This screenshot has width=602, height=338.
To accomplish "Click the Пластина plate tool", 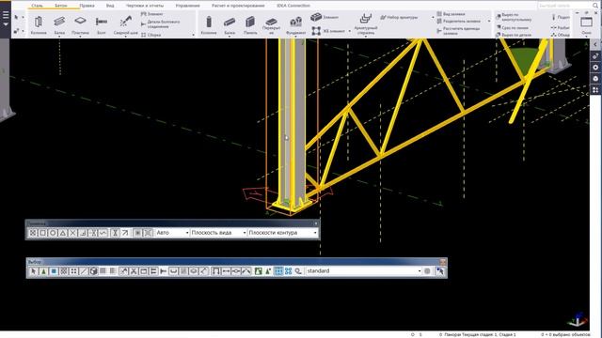I will (80, 25).
